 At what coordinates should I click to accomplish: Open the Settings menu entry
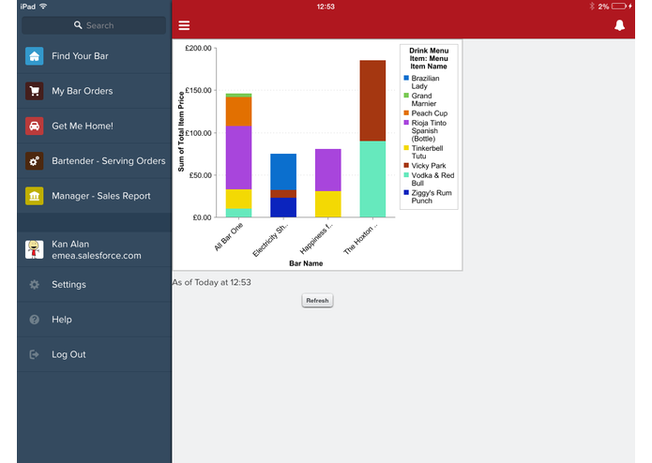click(x=95, y=284)
